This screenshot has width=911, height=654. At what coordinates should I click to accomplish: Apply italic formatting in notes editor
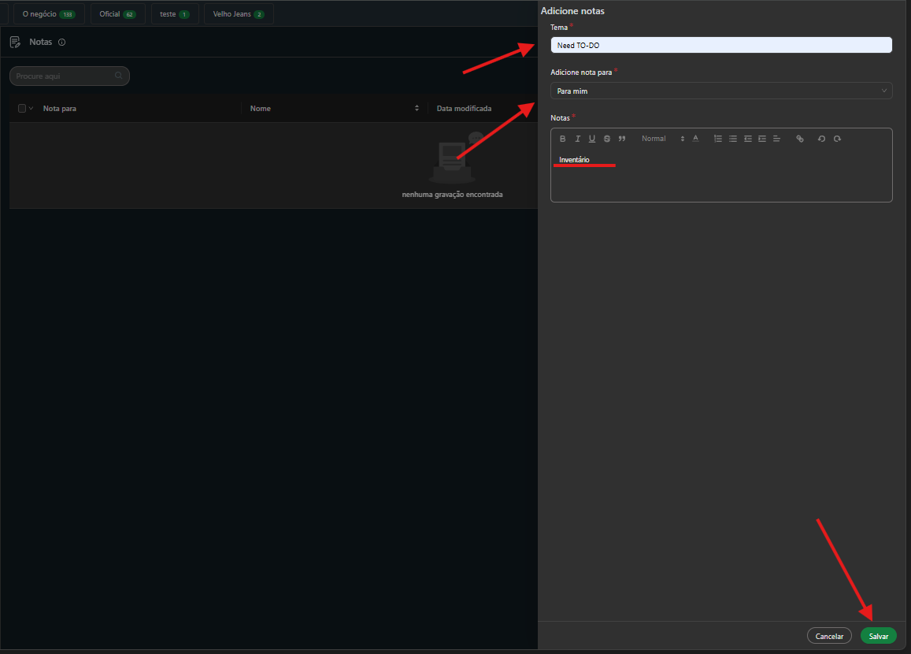[577, 139]
